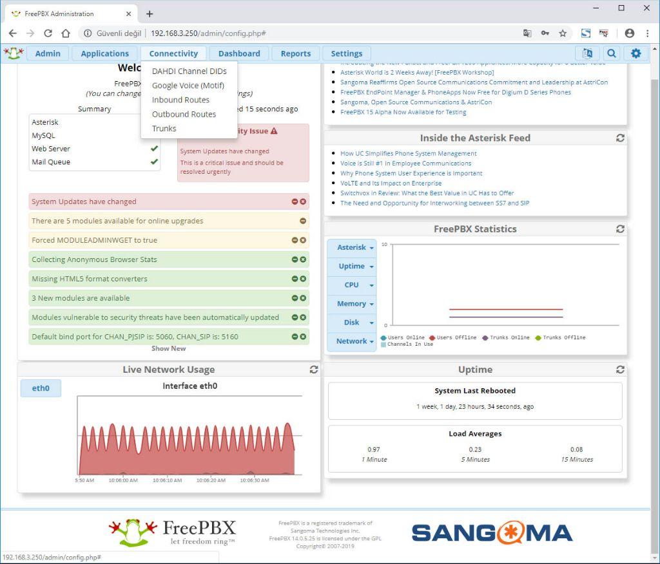This screenshot has width=660, height=564.
Task: Dismiss the 'Forced MODULEADMINWGET to true' notification
Action: pos(303,240)
